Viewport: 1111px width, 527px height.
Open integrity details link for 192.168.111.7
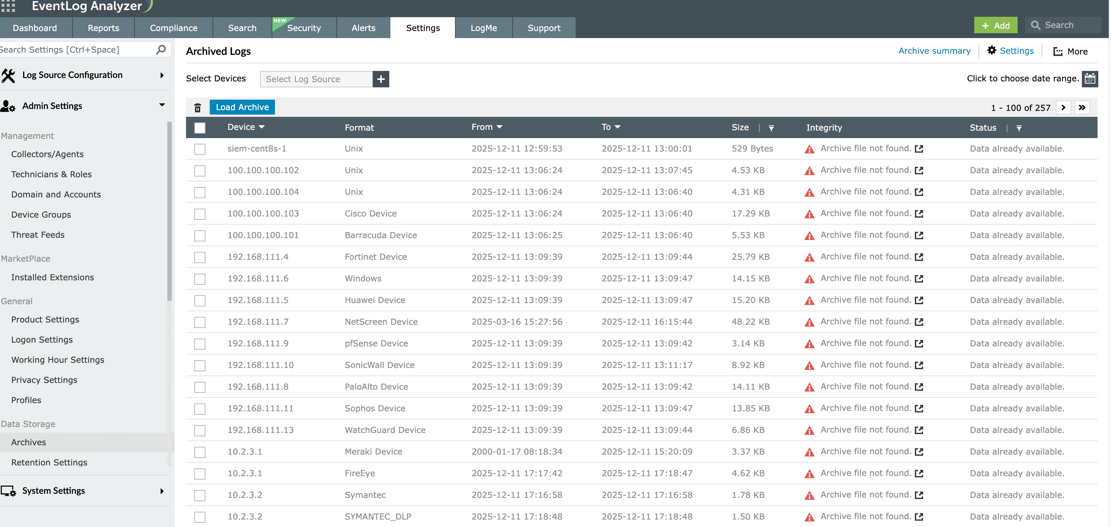click(x=919, y=322)
